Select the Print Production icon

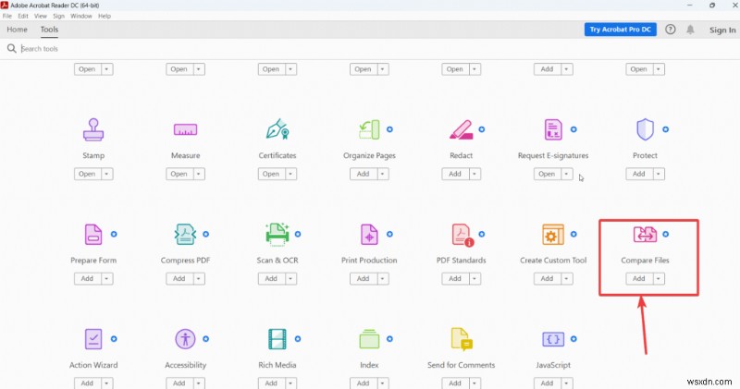tap(369, 235)
